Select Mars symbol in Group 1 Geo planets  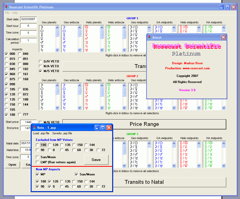pyautogui.click(x=42, y=42)
